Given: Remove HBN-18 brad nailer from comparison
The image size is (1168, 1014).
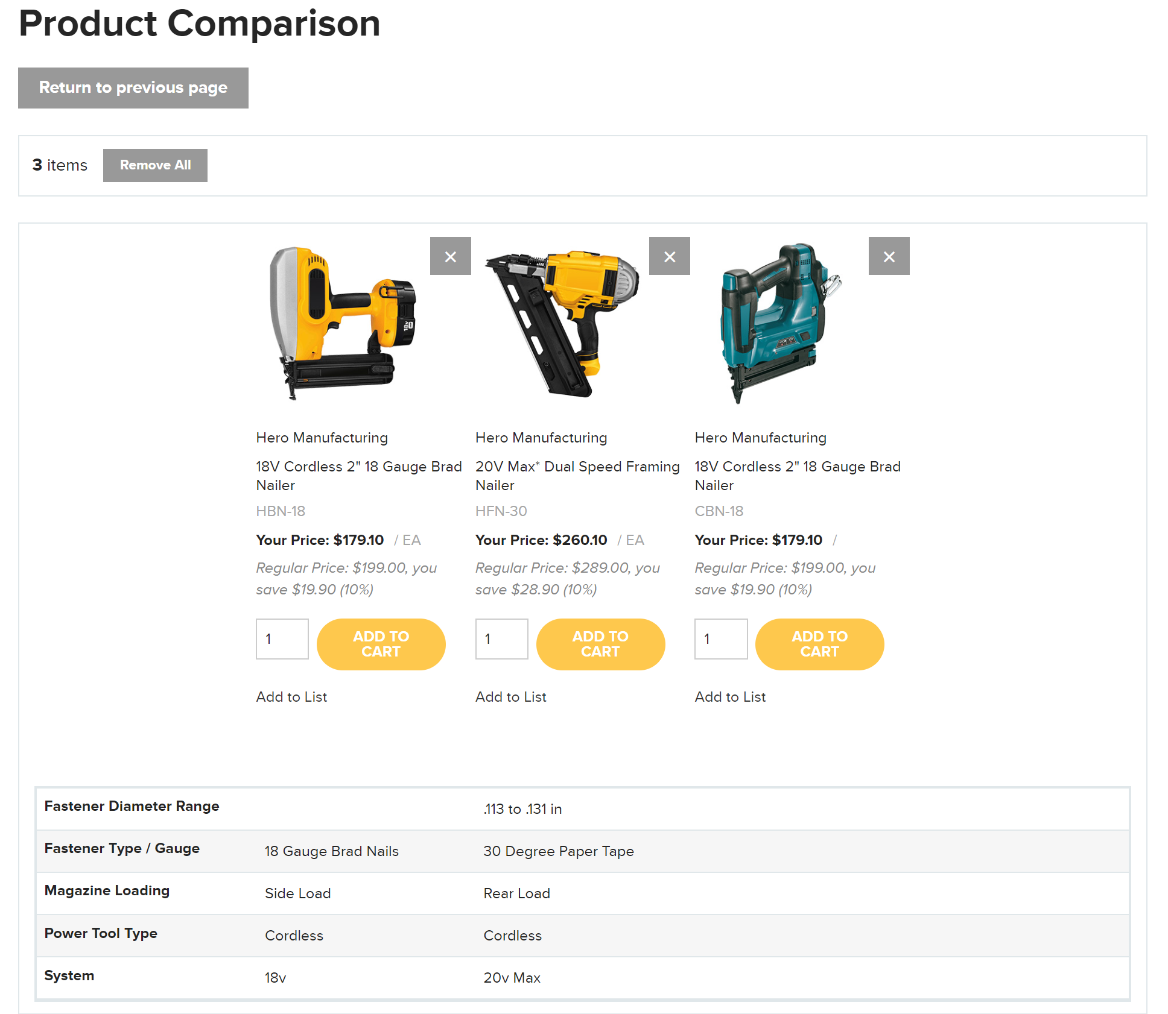Looking at the screenshot, I should click(450, 256).
